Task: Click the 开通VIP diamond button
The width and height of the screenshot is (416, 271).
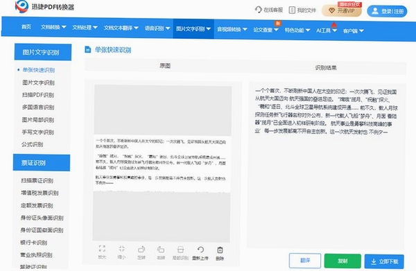Action: click(342, 11)
